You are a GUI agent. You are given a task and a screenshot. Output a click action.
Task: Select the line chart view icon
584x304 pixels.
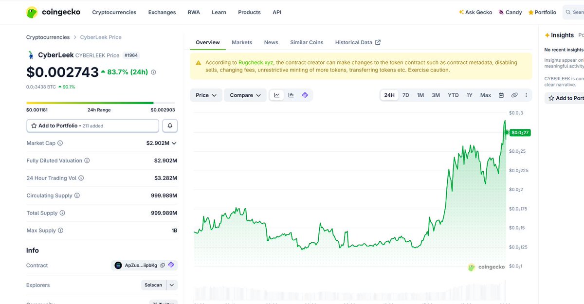tap(277, 95)
